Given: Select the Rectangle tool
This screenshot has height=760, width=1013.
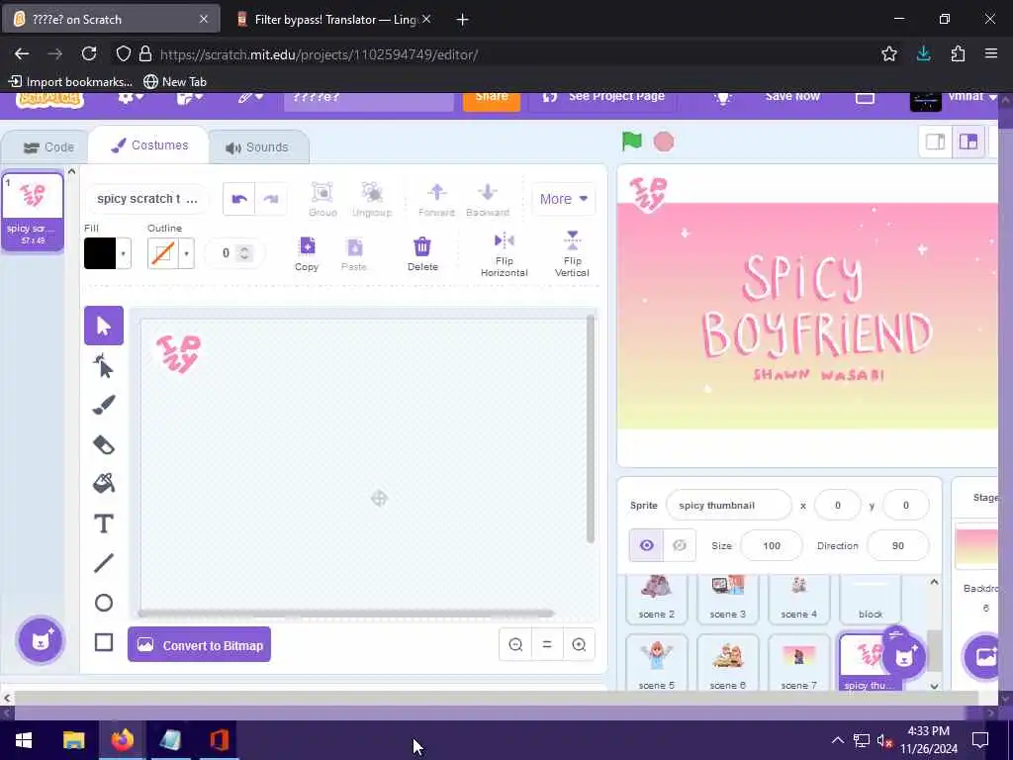Looking at the screenshot, I should tap(103, 642).
